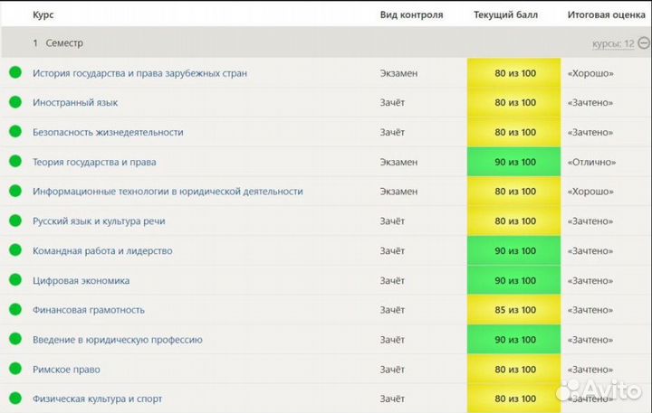Click green status dot beside Римское право

[14, 369]
